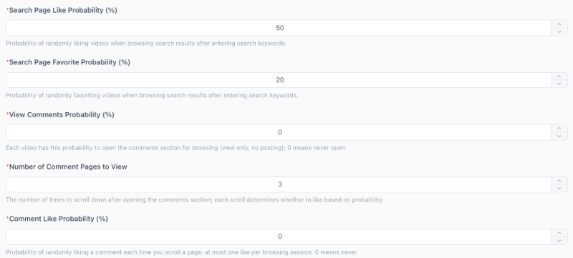Focus the Search Page Favorite Probability field
This screenshot has height=258, width=573.
279,80
